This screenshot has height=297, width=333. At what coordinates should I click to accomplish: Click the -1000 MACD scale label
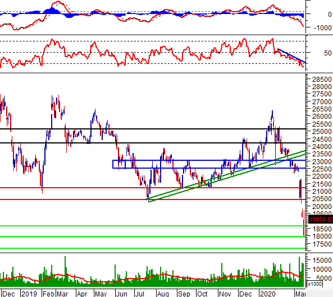[x=322, y=27]
